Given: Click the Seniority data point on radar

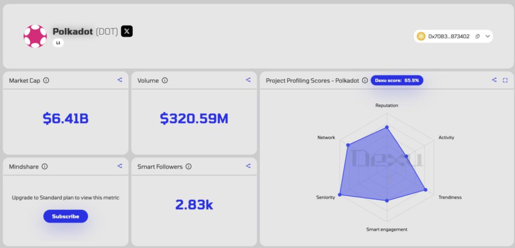Looking at the screenshot, I should (339, 195).
